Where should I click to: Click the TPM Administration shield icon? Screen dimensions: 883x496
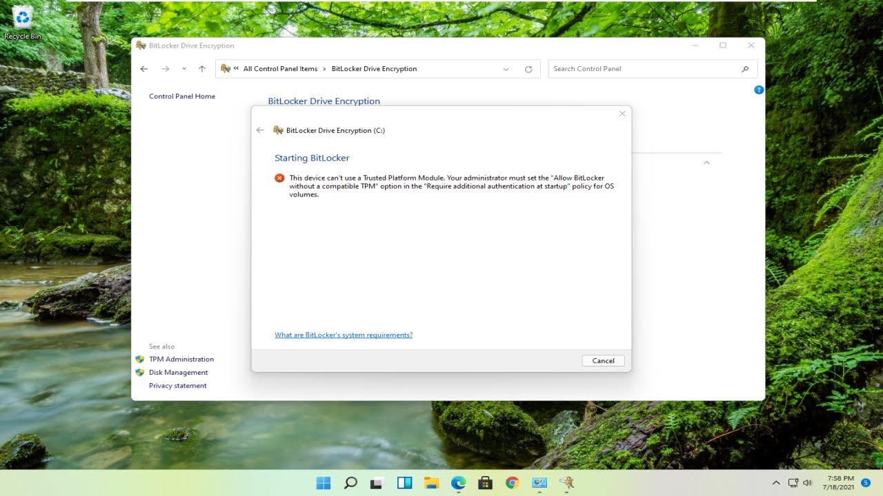pos(140,359)
